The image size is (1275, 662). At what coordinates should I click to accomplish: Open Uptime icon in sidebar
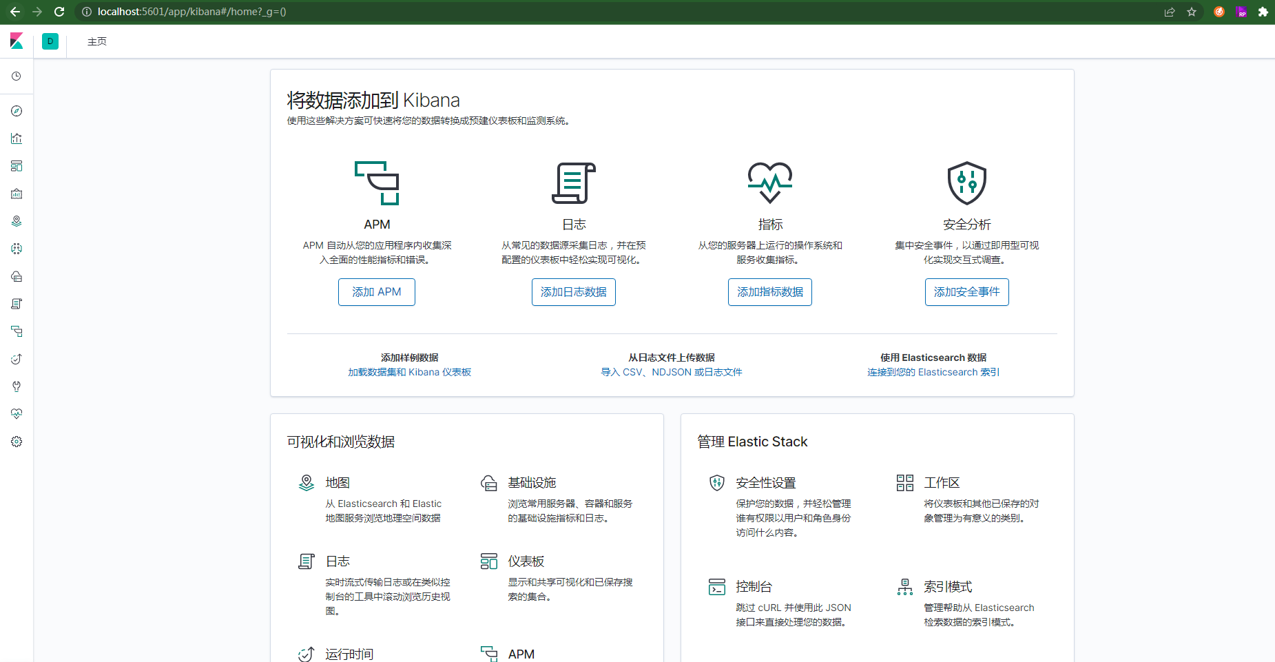tap(17, 359)
